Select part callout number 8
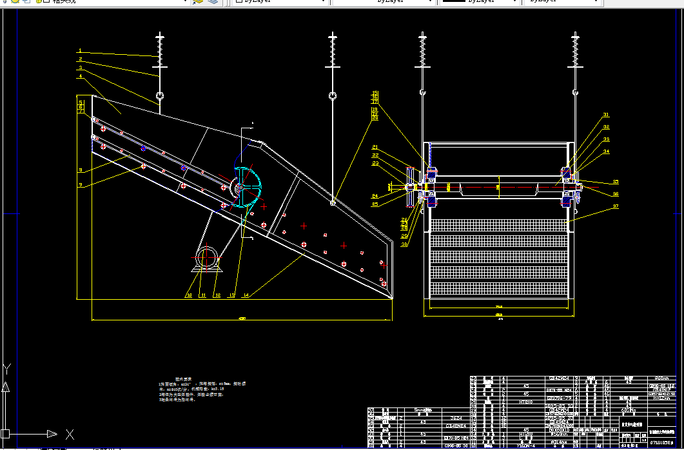This screenshot has height=450, width=684. coord(81,170)
